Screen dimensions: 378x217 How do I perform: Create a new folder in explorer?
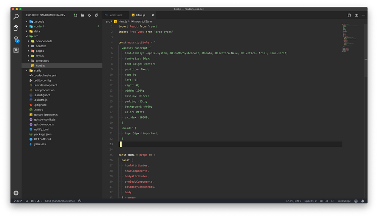tap(82, 15)
